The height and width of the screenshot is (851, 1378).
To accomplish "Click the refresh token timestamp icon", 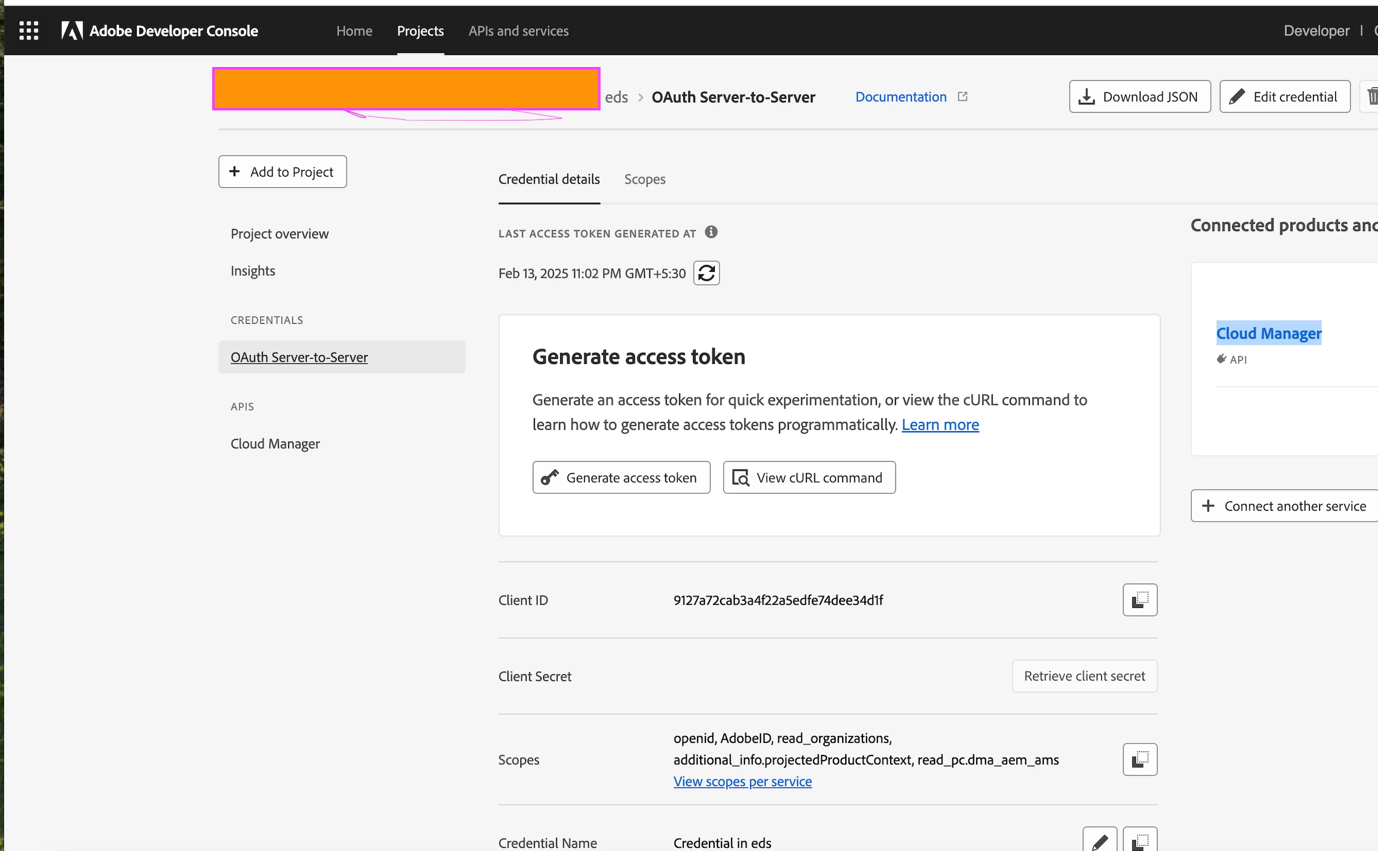I will pyautogui.click(x=706, y=273).
